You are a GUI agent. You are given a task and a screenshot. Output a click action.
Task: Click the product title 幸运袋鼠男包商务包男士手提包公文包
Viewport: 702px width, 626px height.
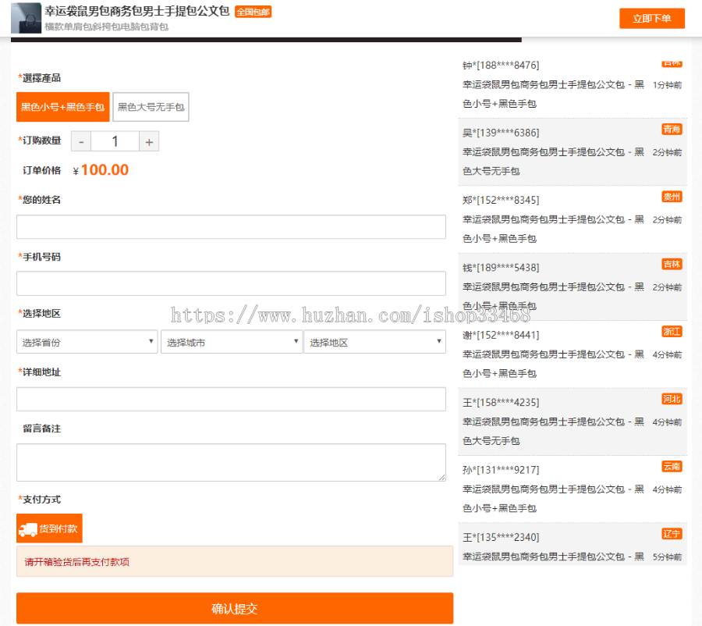137,11
